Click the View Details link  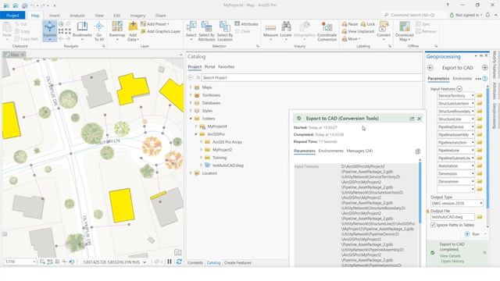coord(450,256)
